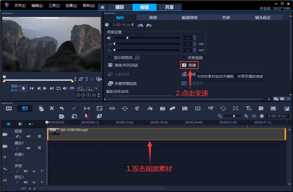Enable the 显示网格线 checkbox
The image size is (293, 192).
point(110,58)
